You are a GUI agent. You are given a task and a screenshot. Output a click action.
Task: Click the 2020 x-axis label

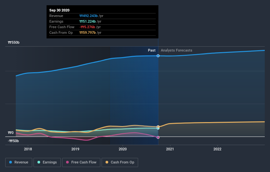(123, 149)
